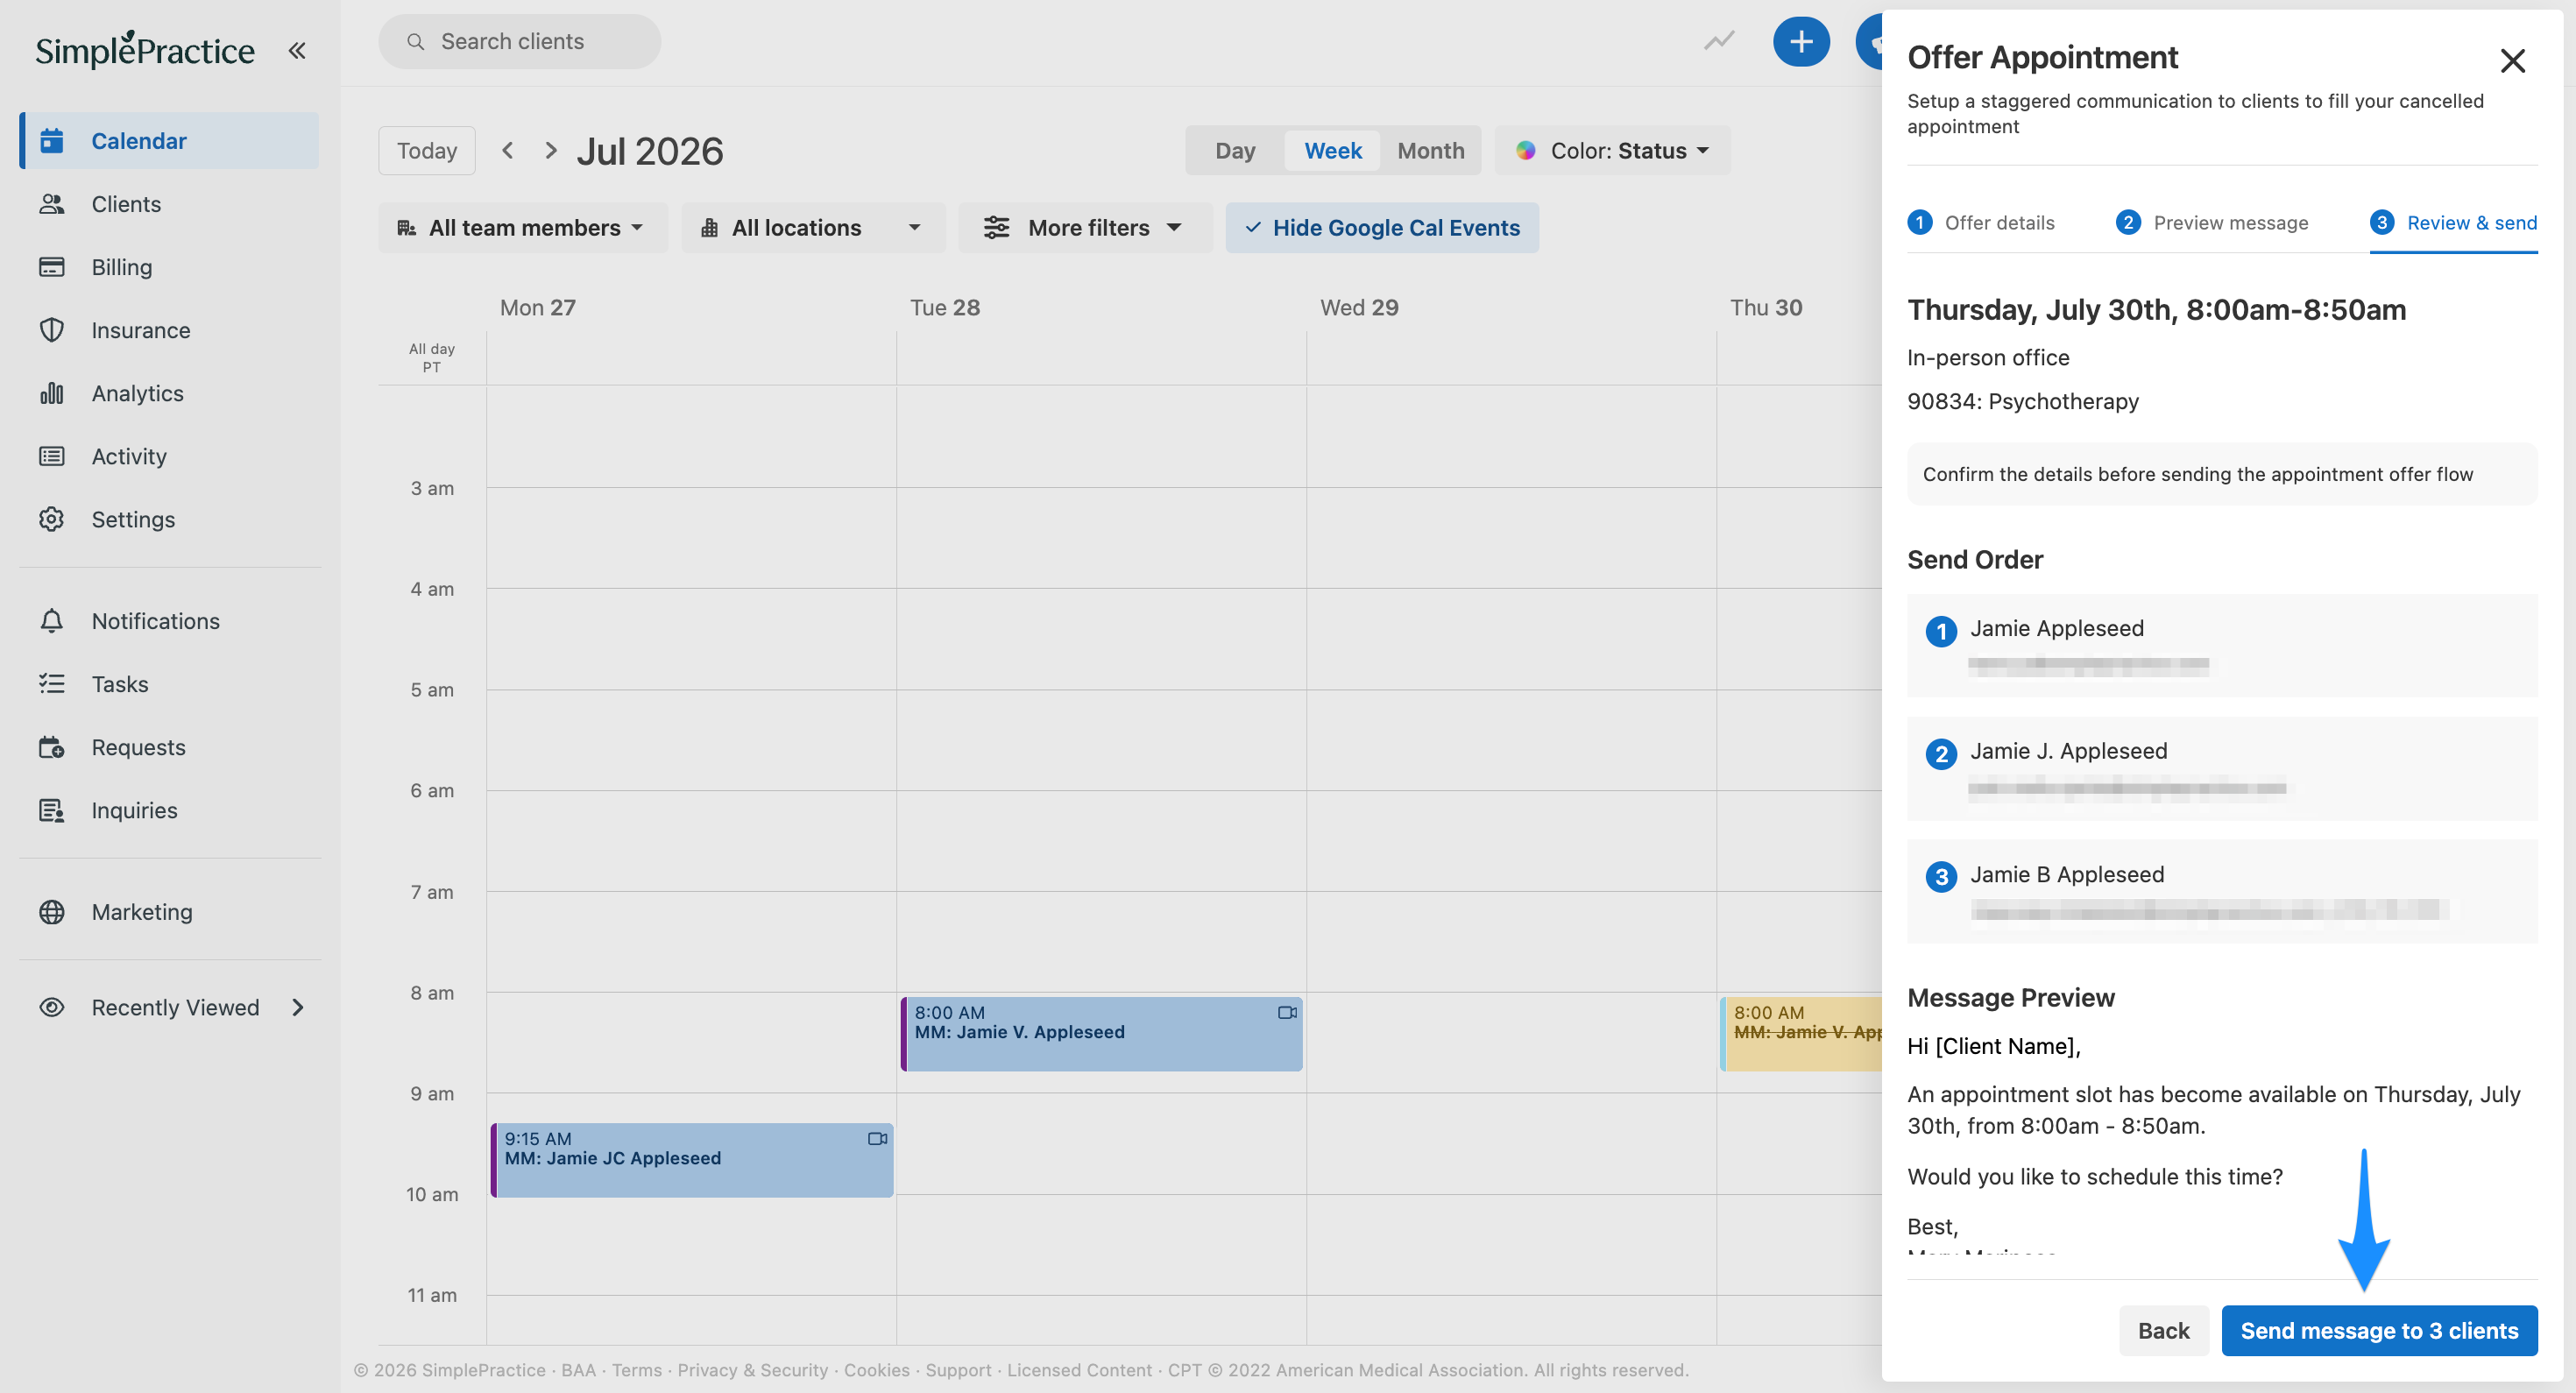This screenshot has width=2576, height=1393.
Task: Open All locations dropdown
Action: (x=813, y=227)
